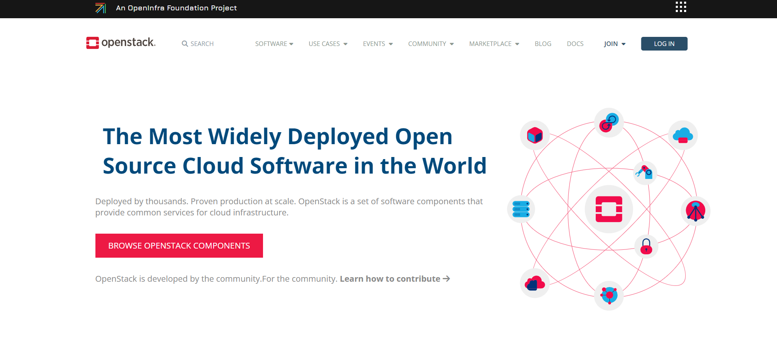
Task: Click the central OpenStack logo icon
Action: point(609,209)
